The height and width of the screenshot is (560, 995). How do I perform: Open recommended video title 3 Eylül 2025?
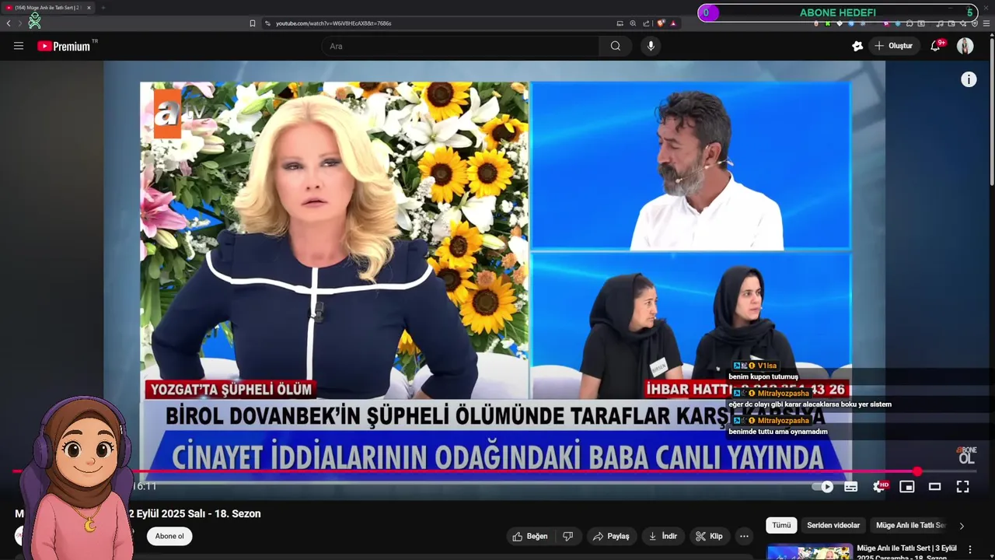tap(908, 551)
